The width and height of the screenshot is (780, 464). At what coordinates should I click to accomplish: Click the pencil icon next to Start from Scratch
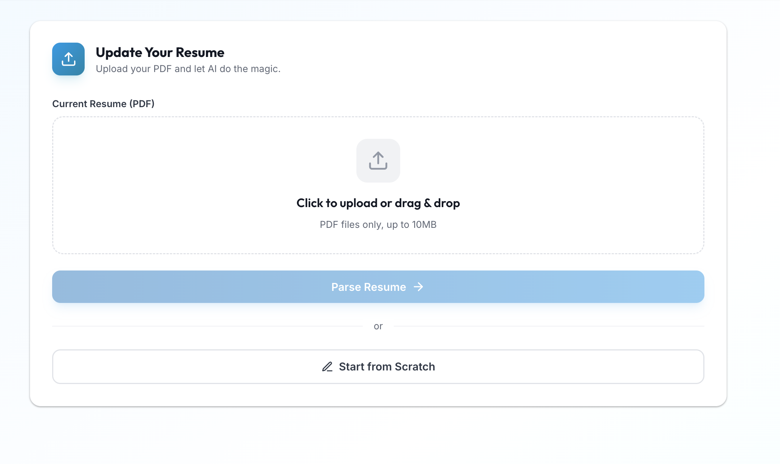(x=327, y=367)
